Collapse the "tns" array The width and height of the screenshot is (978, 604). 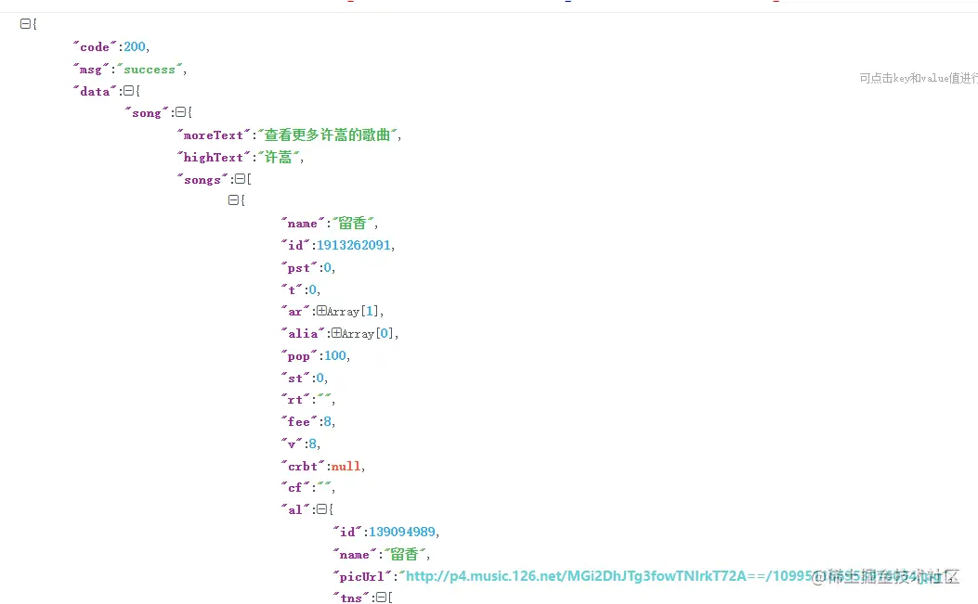coord(381,598)
